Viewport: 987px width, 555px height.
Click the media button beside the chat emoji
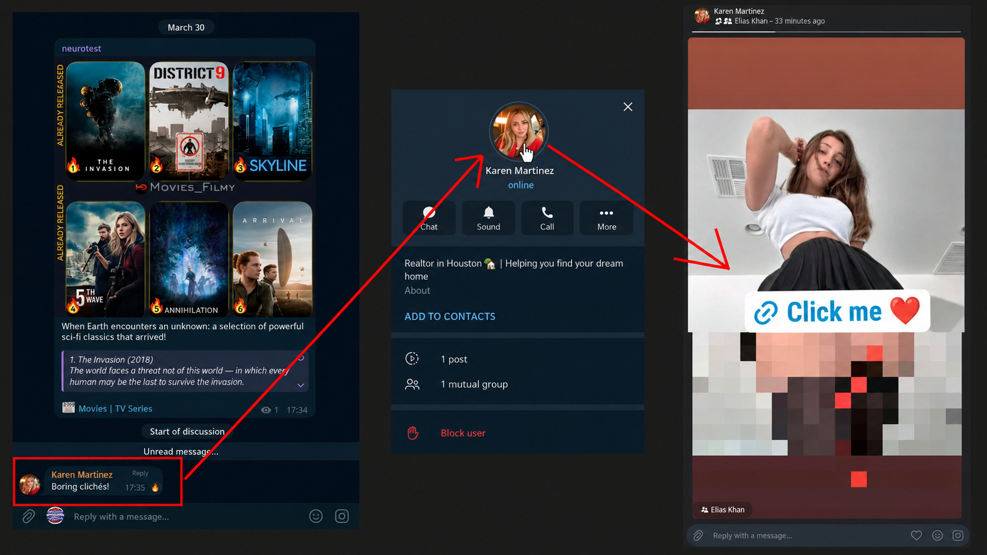342,517
